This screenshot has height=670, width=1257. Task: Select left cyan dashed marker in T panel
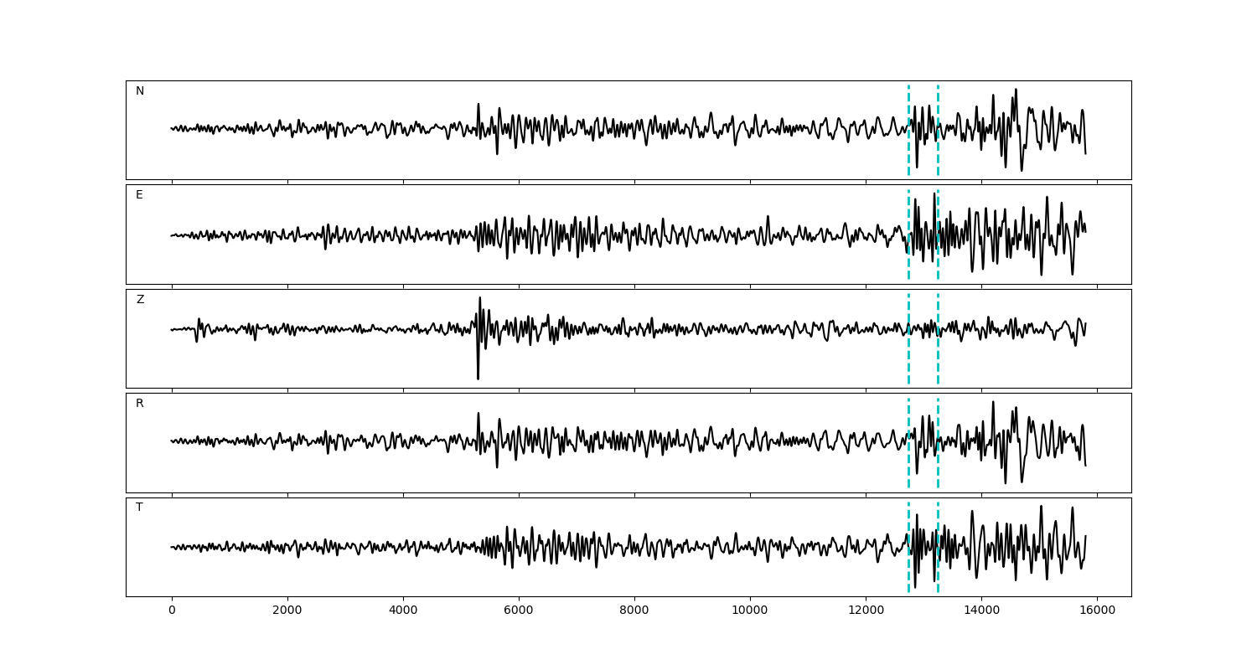(908, 569)
